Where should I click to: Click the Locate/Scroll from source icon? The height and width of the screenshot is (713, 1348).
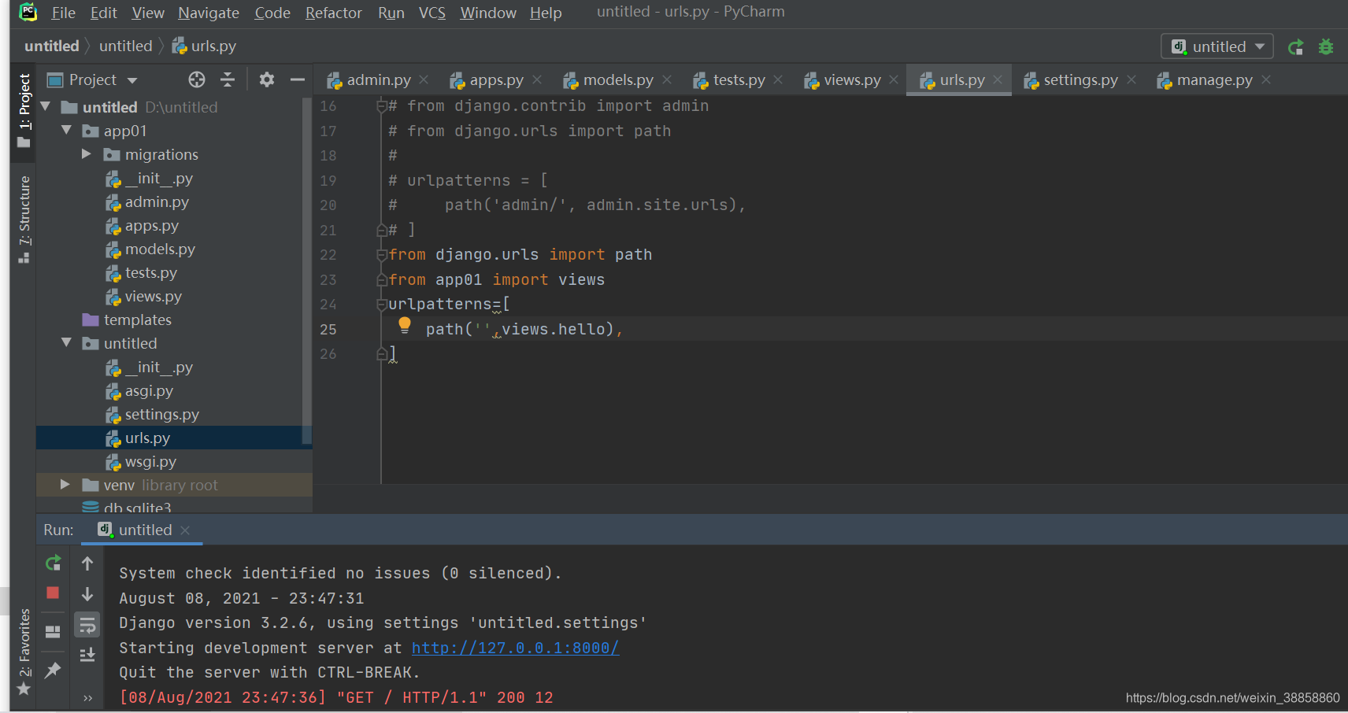[x=197, y=79]
